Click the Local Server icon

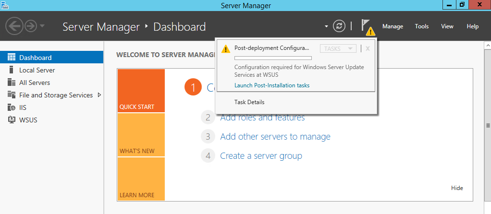click(12, 70)
